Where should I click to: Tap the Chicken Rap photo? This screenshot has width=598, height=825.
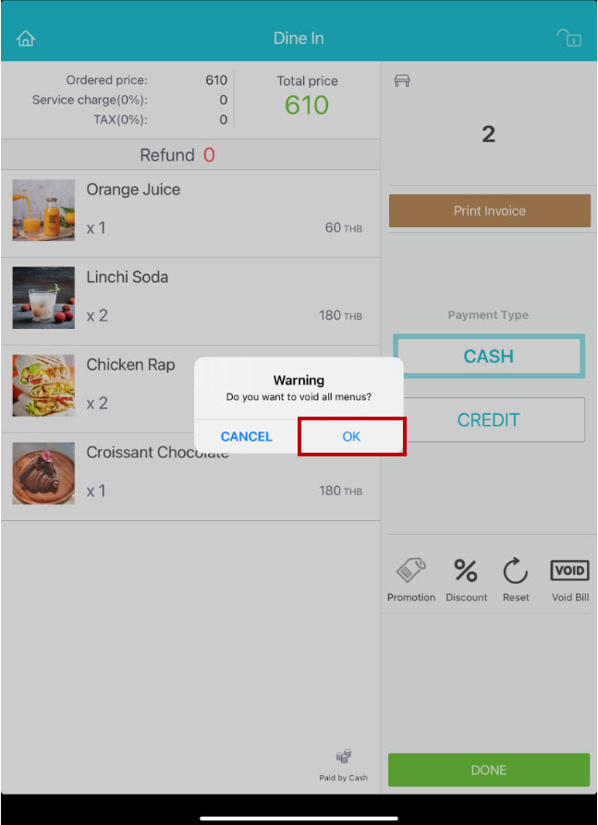point(43,385)
